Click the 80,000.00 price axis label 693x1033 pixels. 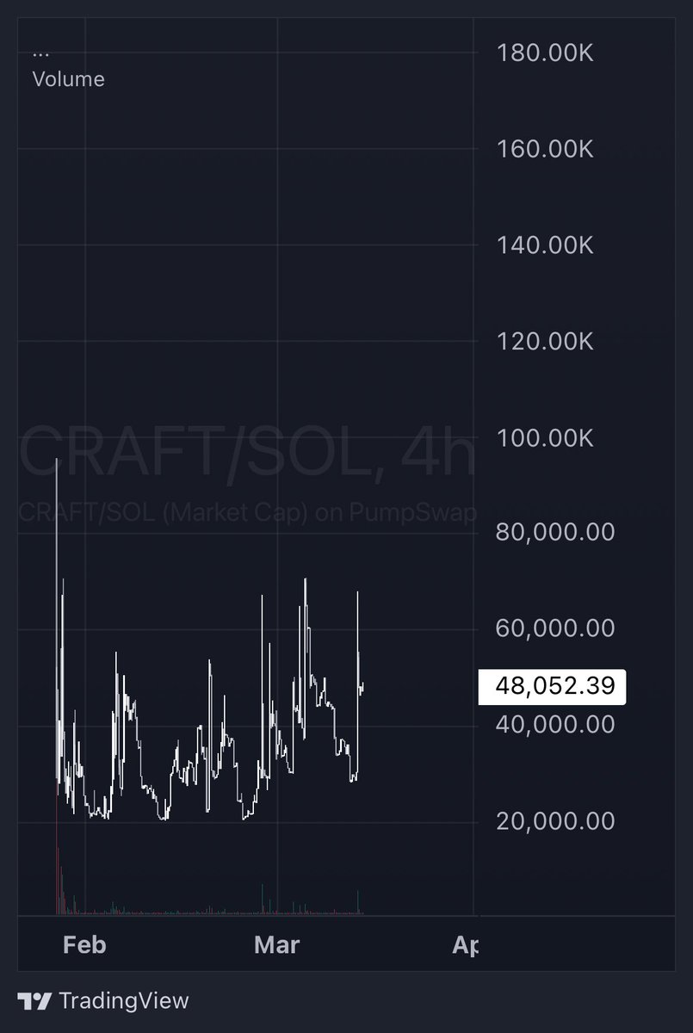(x=555, y=532)
